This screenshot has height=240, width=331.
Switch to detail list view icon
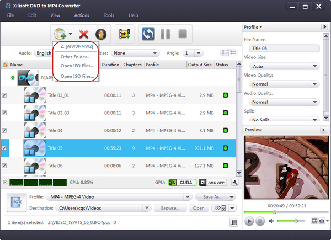(x=233, y=52)
